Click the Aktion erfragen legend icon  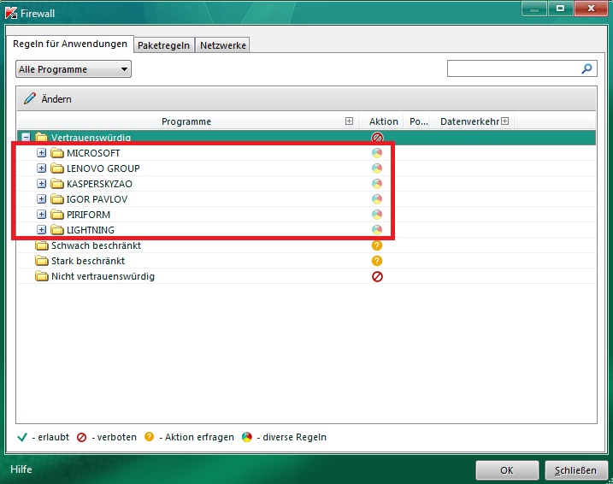(x=149, y=436)
